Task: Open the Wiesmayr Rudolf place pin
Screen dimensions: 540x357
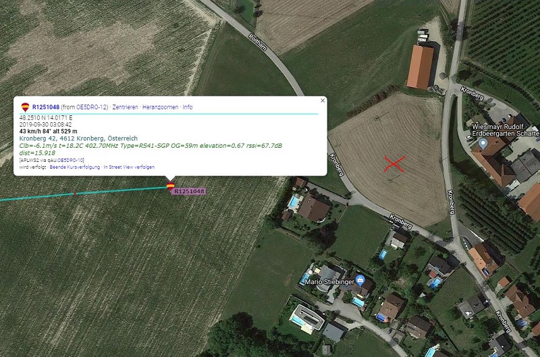Action: click(x=483, y=143)
